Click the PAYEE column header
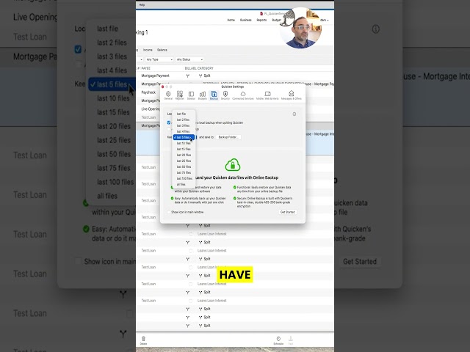The image size is (470, 352). point(145,68)
